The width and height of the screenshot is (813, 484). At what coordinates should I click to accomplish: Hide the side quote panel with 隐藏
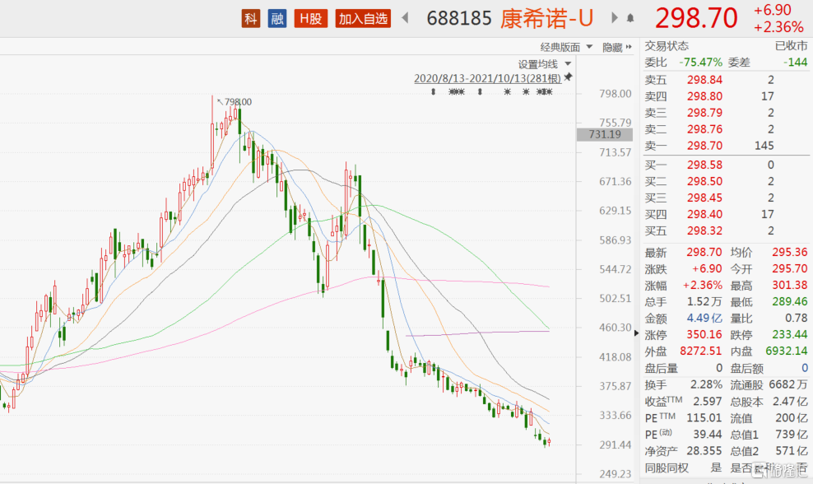[x=616, y=48]
